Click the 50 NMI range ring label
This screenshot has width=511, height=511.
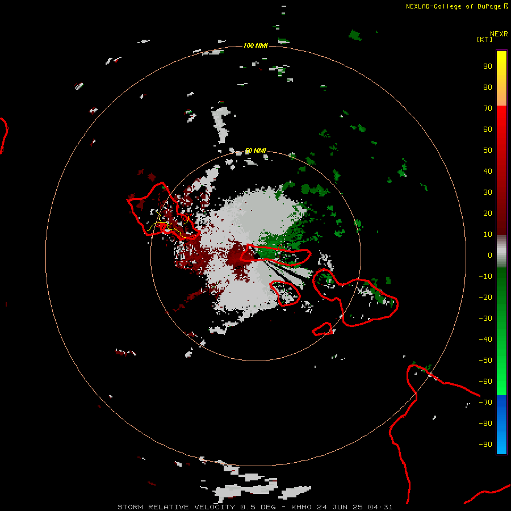[256, 150]
